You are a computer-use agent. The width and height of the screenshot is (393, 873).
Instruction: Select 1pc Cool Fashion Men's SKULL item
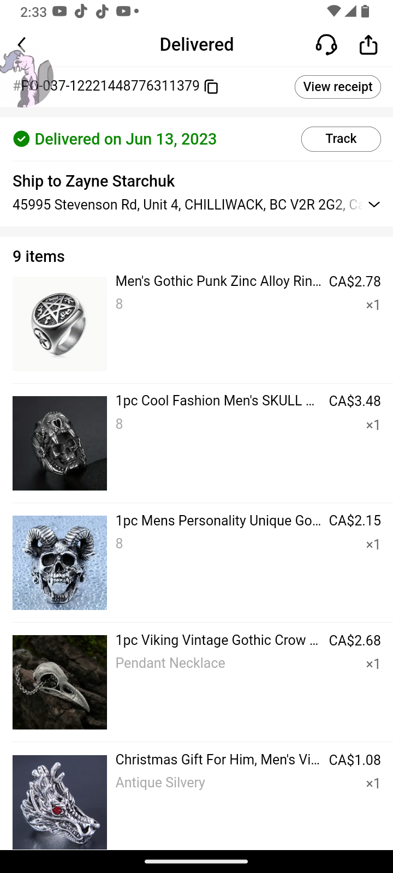click(218, 401)
